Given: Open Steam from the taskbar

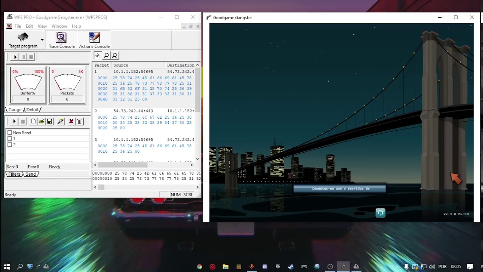Looking at the screenshot, I should coord(291,266).
